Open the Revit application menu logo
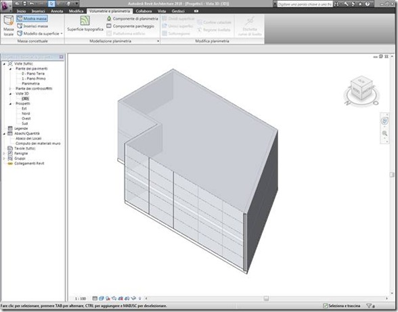Screen dimensions: 398x312 pos(5,5)
